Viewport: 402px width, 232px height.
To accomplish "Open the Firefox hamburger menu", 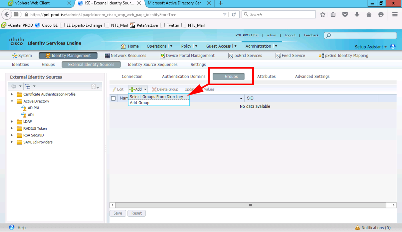I will (395, 15).
